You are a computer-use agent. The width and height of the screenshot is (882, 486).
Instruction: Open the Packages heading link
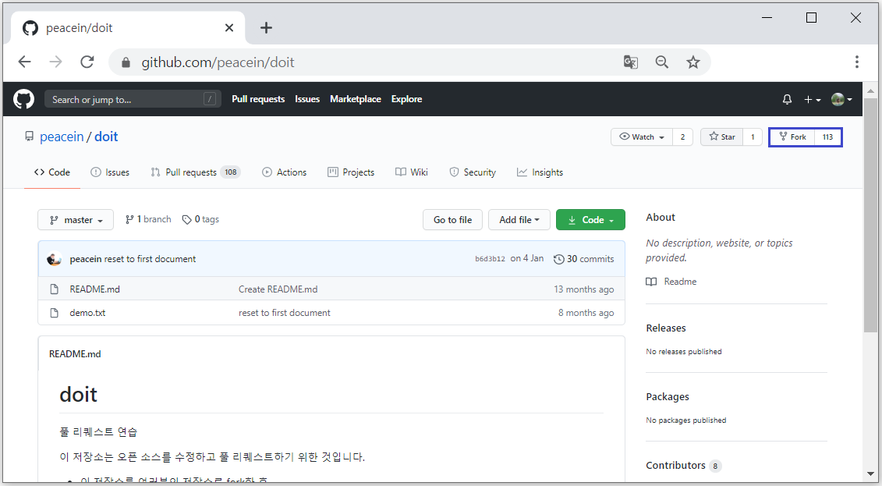click(668, 396)
